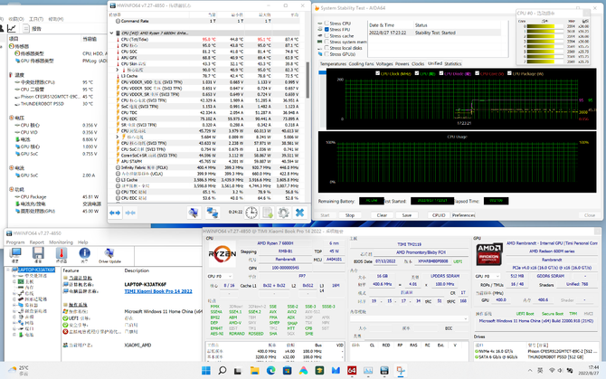Click expand columns arrows icon in sensor toolbar

[115, 213]
